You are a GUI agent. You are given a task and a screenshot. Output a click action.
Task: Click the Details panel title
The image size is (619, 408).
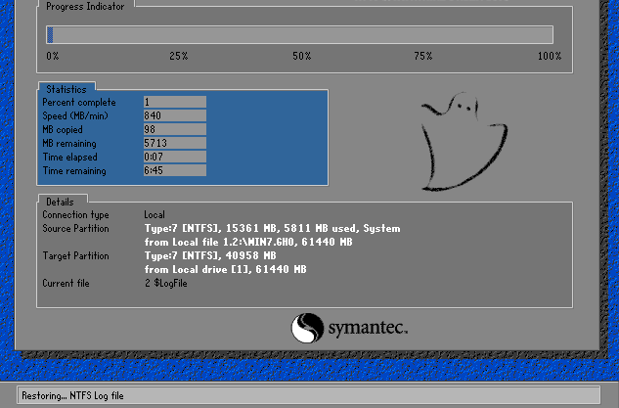tap(61, 199)
